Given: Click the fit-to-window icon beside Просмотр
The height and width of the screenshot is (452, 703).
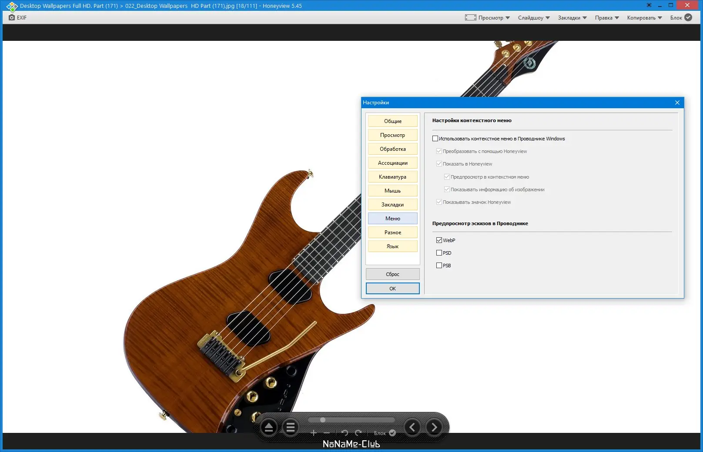Looking at the screenshot, I should 470,17.
